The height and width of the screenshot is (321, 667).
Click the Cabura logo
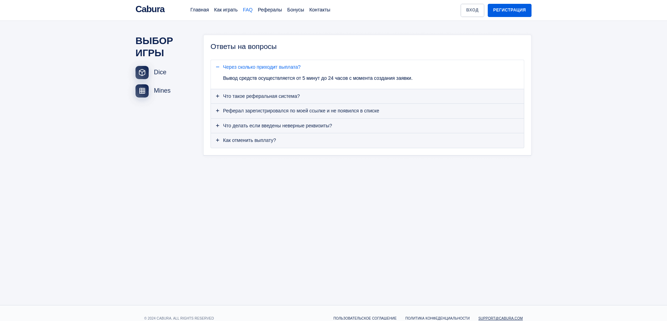click(150, 9)
